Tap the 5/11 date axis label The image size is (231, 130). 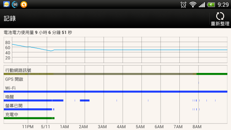(45, 127)
